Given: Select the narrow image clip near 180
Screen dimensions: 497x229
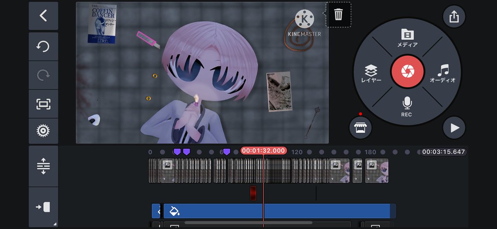Looking at the screenshot, I should tap(357, 171).
